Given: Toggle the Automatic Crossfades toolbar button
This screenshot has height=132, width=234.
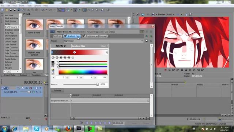Looking at the screenshot, I should [x=63, y=10].
